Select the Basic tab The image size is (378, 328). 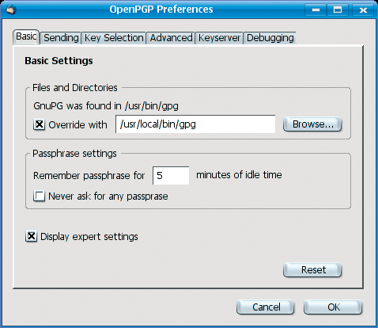coord(26,36)
